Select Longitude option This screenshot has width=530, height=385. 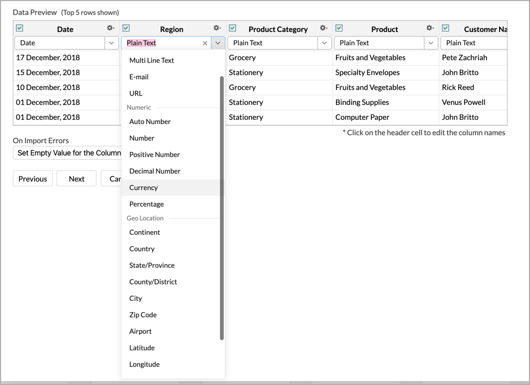point(170,364)
